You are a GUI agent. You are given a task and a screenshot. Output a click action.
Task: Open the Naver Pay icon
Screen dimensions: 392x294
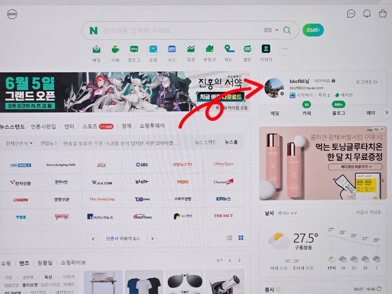click(x=12, y=14)
